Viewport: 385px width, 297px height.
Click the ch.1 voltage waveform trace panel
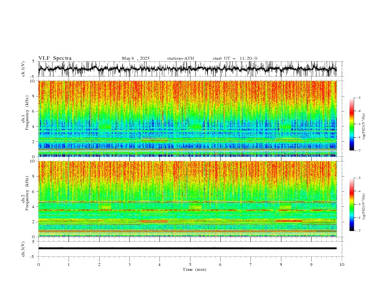[187, 69]
